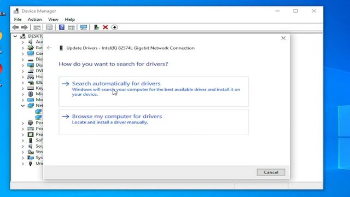Scan for hardware changes monitor icon
The width and height of the screenshot is (350, 197).
click(84, 27)
